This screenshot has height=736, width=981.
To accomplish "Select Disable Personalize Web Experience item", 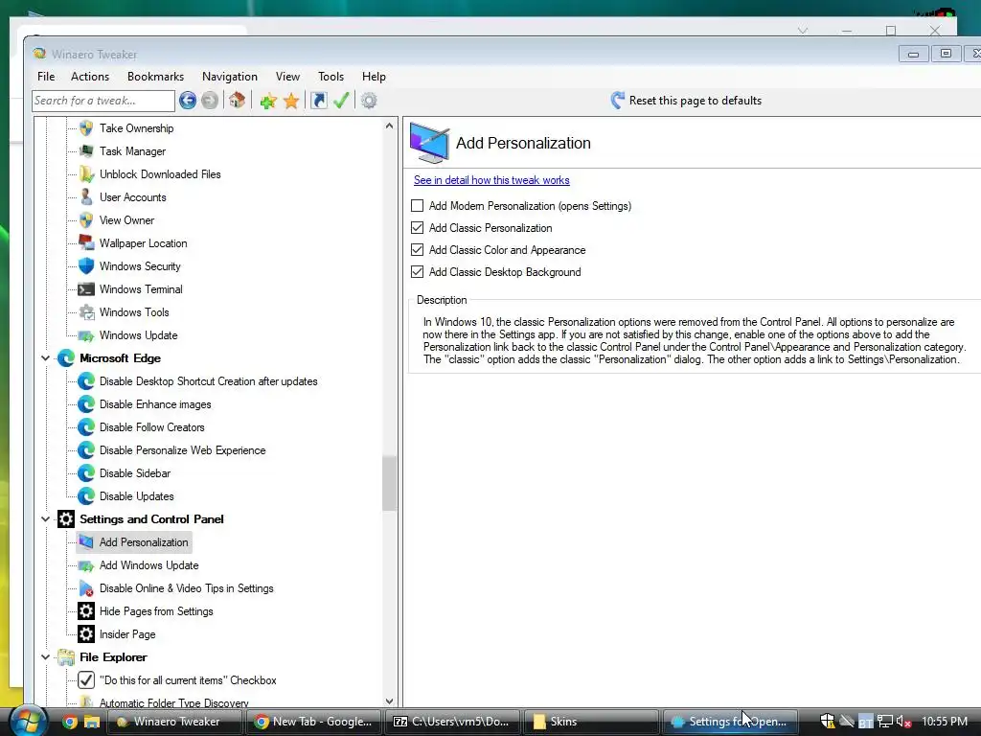I will [x=182, y=450].
